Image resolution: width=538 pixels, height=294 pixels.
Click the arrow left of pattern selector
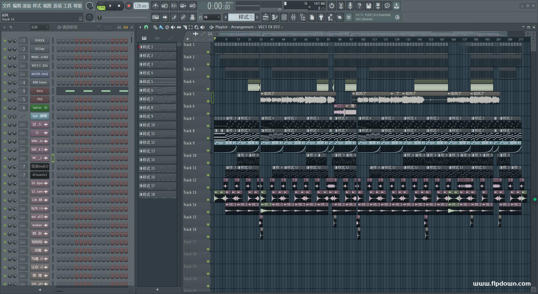tap(226, 17)
